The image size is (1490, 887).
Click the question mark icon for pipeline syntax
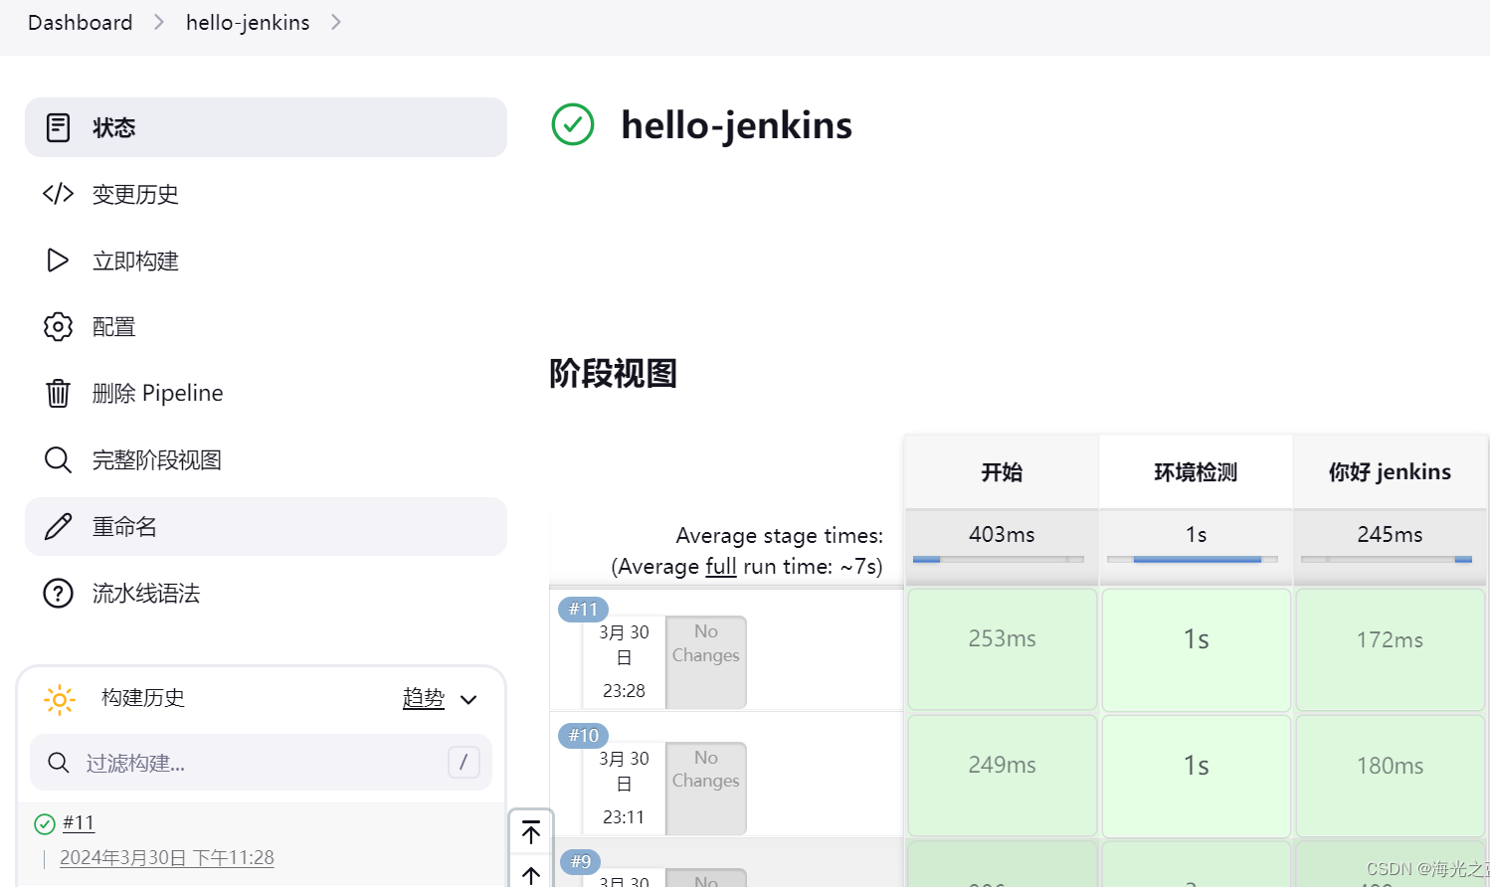[58, 593]
